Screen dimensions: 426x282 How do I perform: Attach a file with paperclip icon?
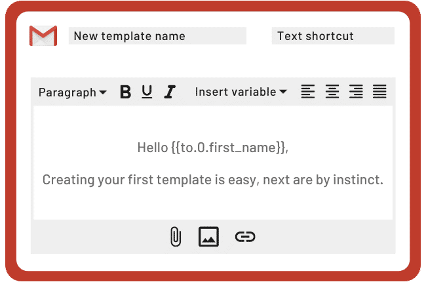(176, 237)
